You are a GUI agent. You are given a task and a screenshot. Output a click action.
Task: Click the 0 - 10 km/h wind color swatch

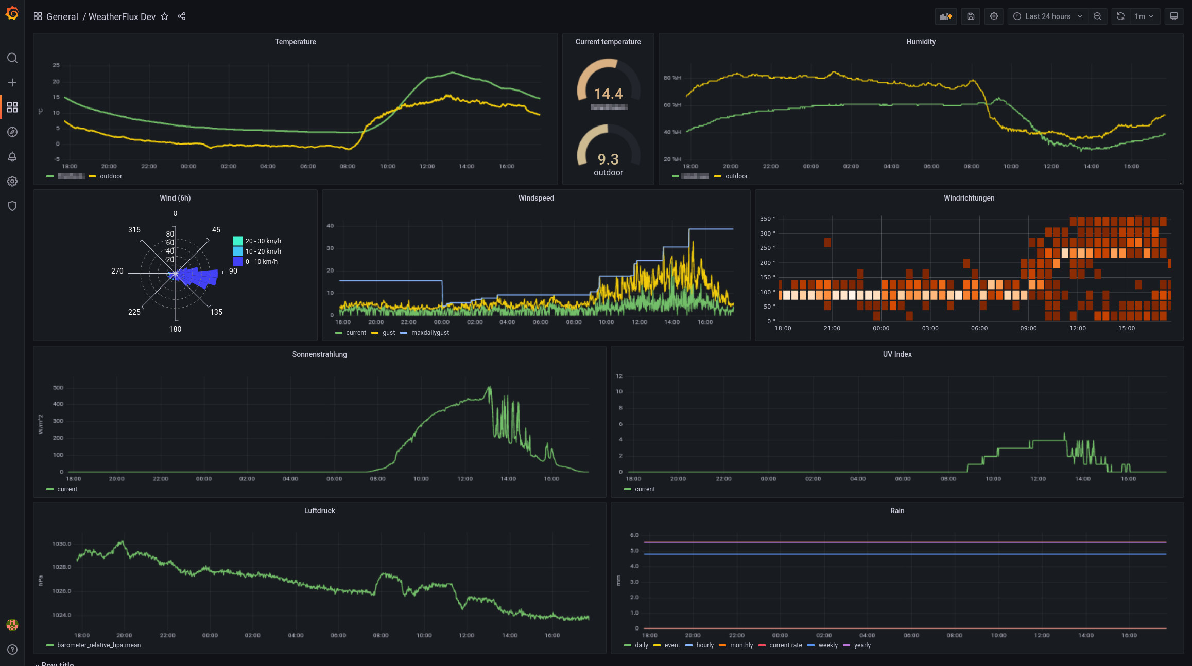coord(237,261)
